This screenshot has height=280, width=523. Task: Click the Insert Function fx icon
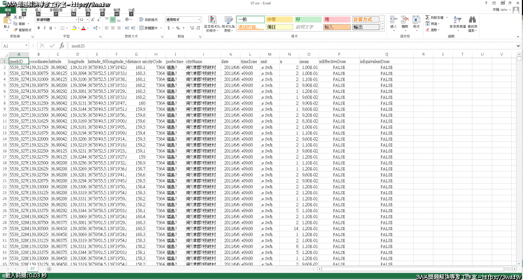coord(62,45)
